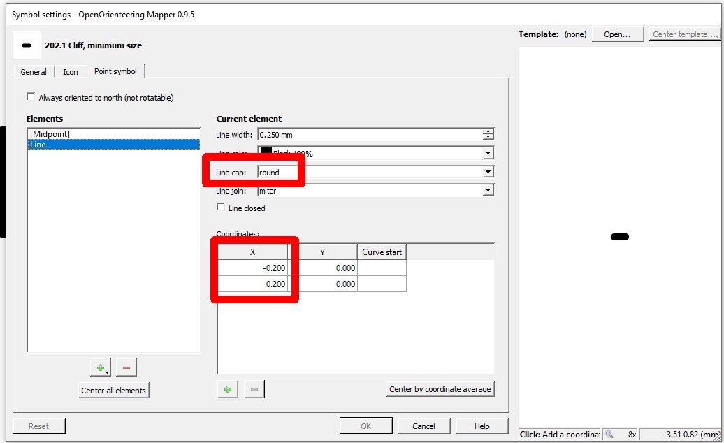
Task: Click the black line color swatch
Action: (266, 152)
